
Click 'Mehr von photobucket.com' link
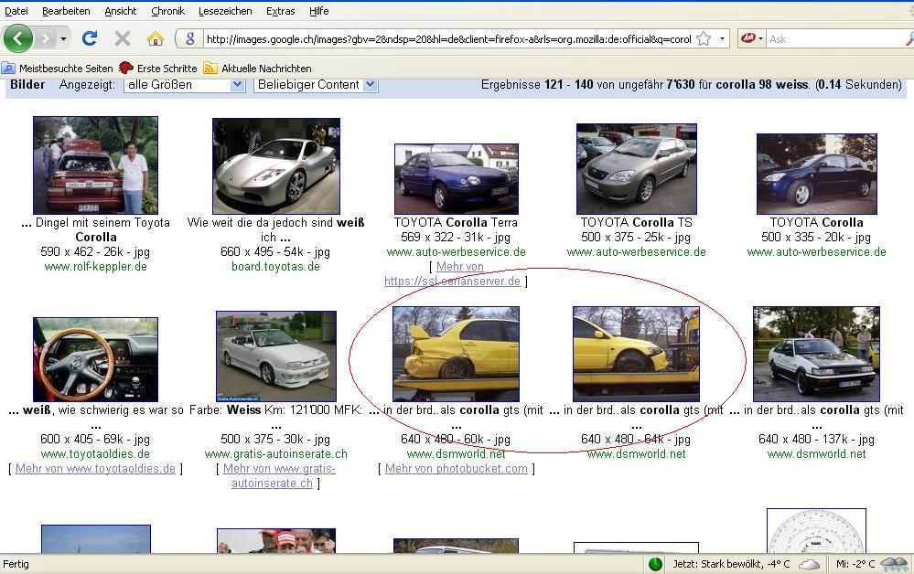pos(456,469)
